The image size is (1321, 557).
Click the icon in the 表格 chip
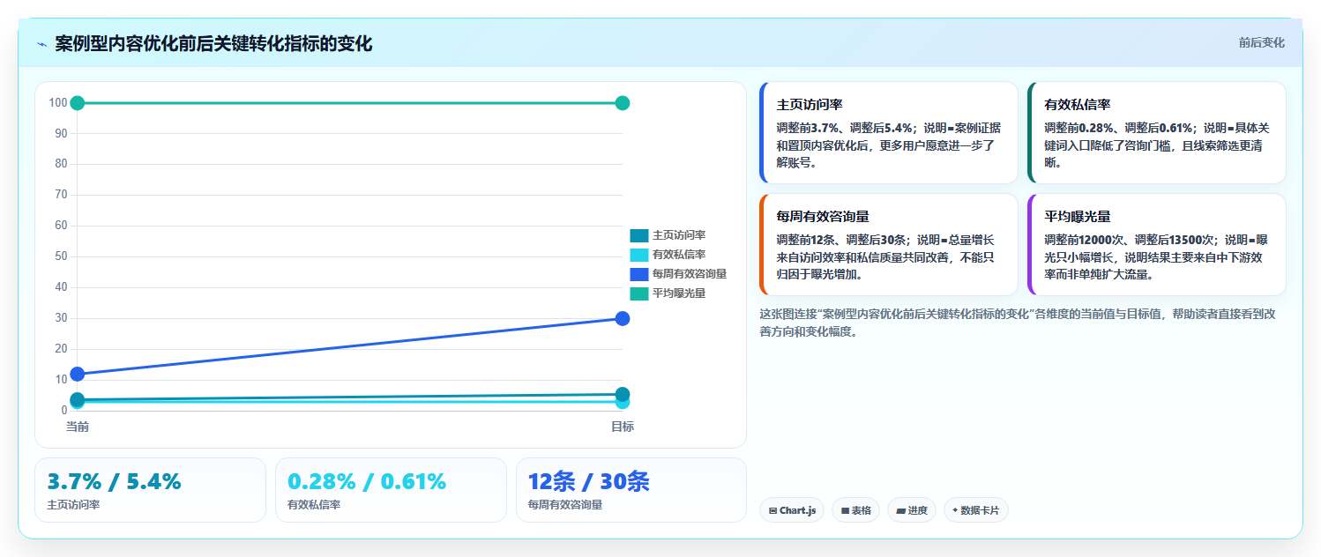tap(845, 510)
